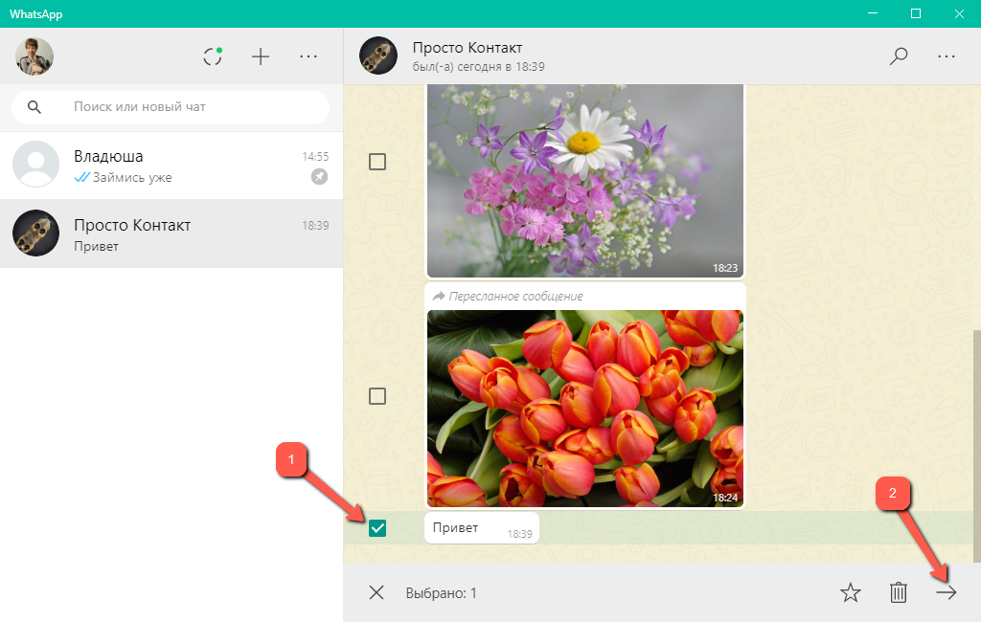Click the search or new chat field
Viewport: 981px width, 622px height.
pos(182,107)
